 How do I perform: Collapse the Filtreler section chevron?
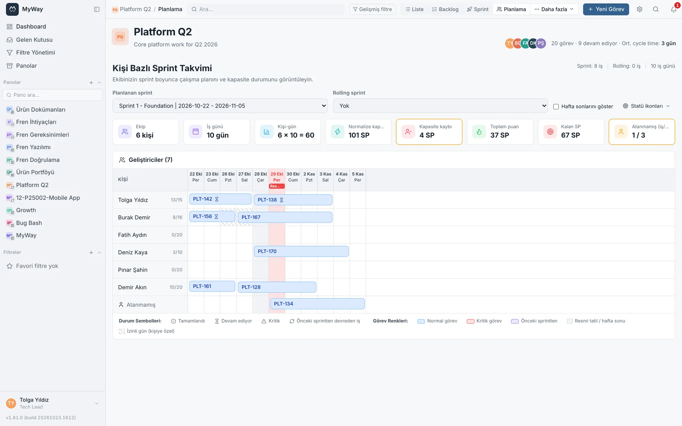click(x=99, y=253)
